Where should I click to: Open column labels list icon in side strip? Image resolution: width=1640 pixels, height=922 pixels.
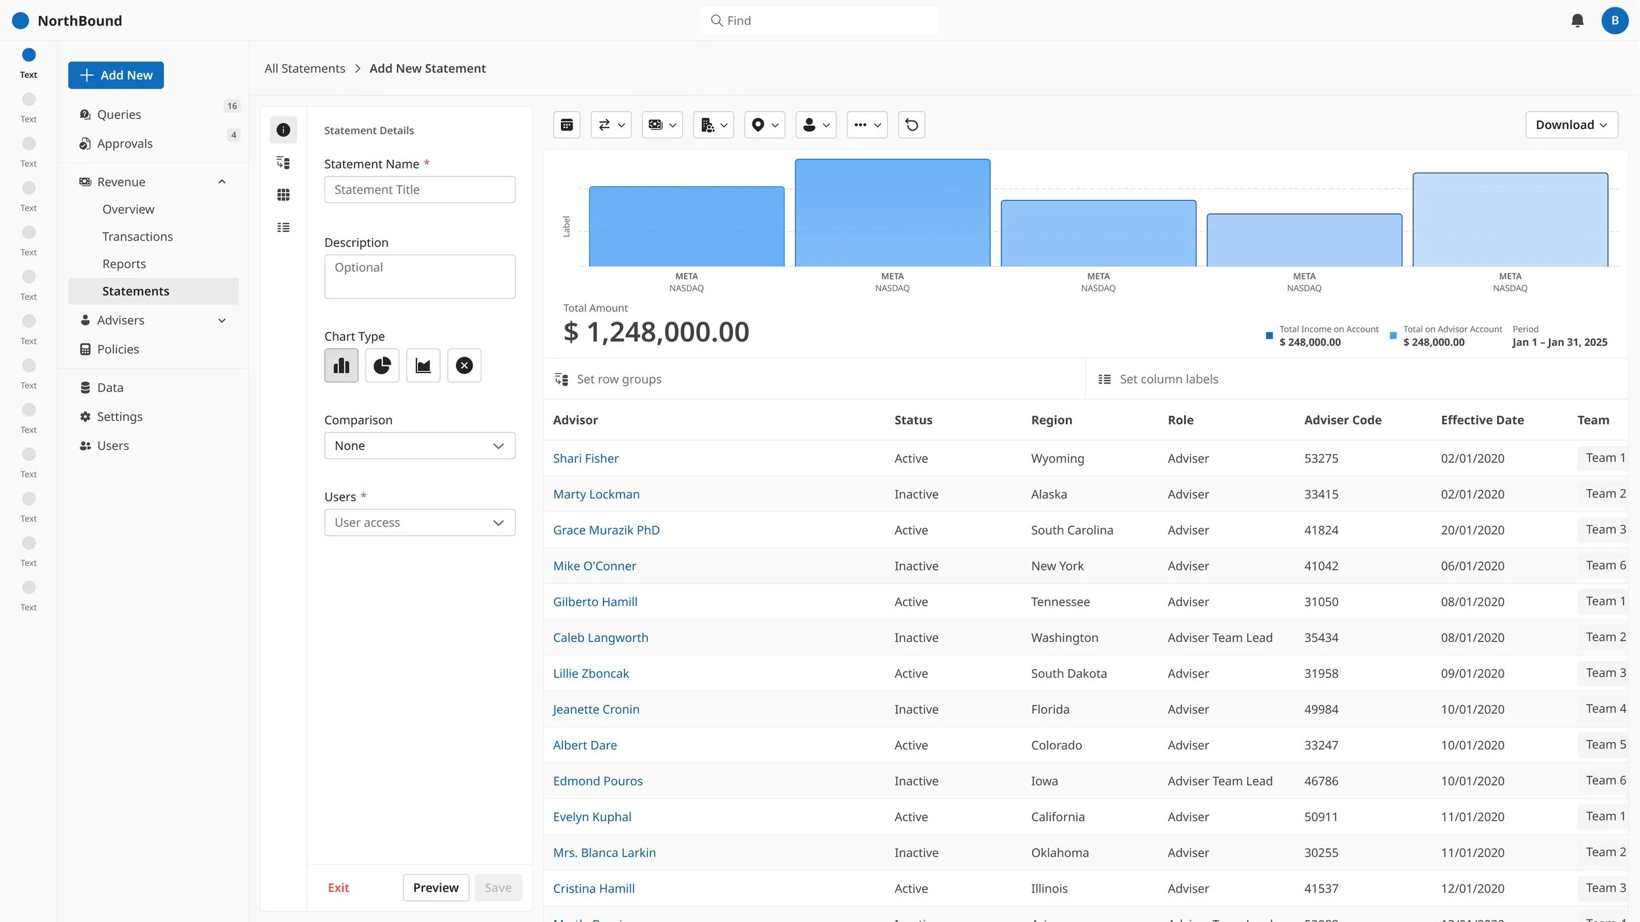pyautogui.click(x=283, y=228)
